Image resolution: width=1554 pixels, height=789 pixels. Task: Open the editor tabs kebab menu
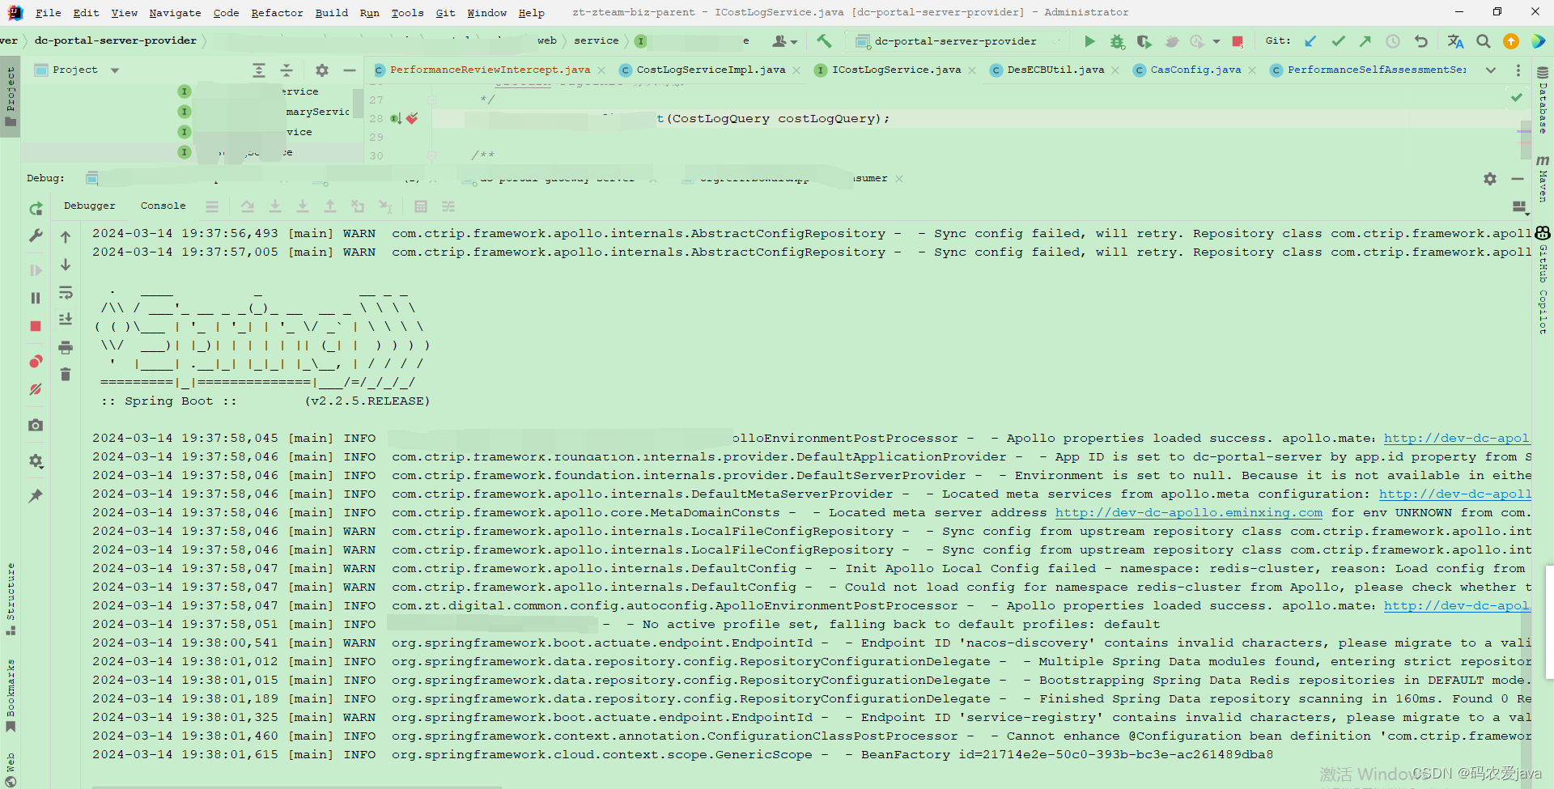coord(1518,70)
